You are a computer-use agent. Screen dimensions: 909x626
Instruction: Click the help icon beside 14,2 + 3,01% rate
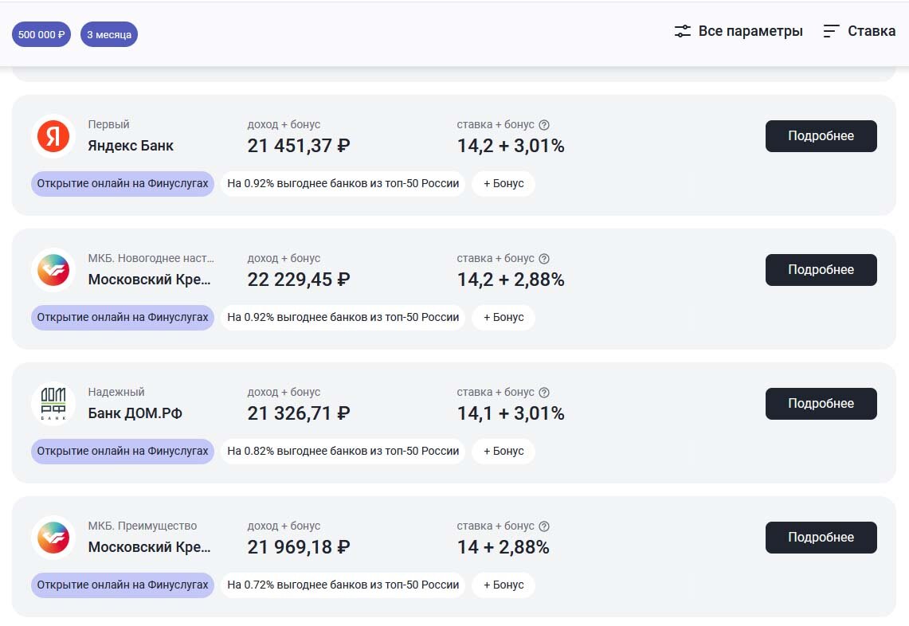coord(544,124)
